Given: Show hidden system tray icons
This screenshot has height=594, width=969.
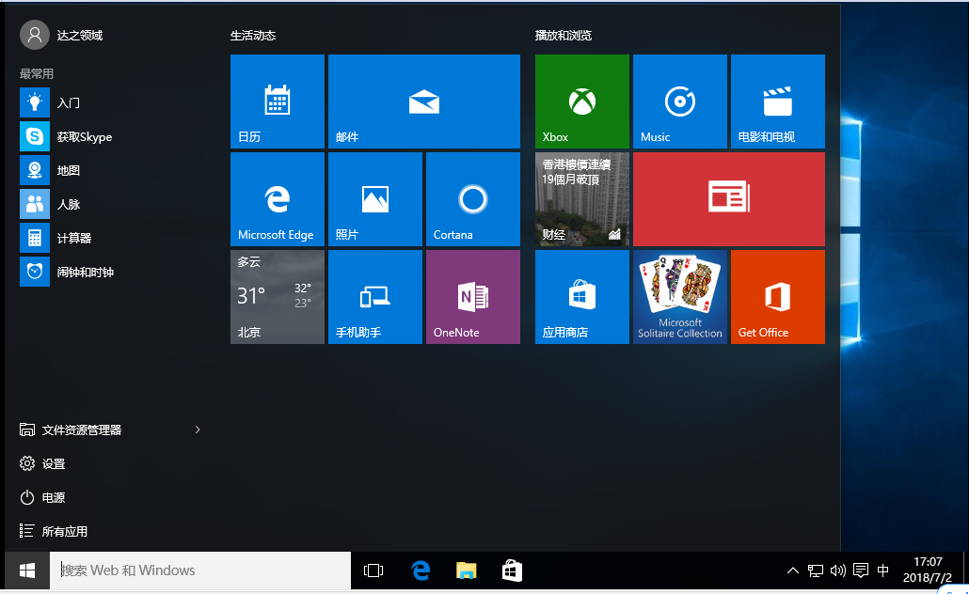Looking at the screenshot, I should (x=792, y=571).
